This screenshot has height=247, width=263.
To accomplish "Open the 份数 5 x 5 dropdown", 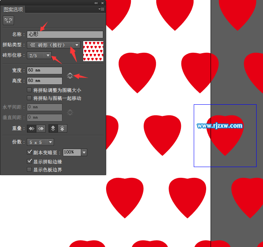I will click(x=50, y=142).
